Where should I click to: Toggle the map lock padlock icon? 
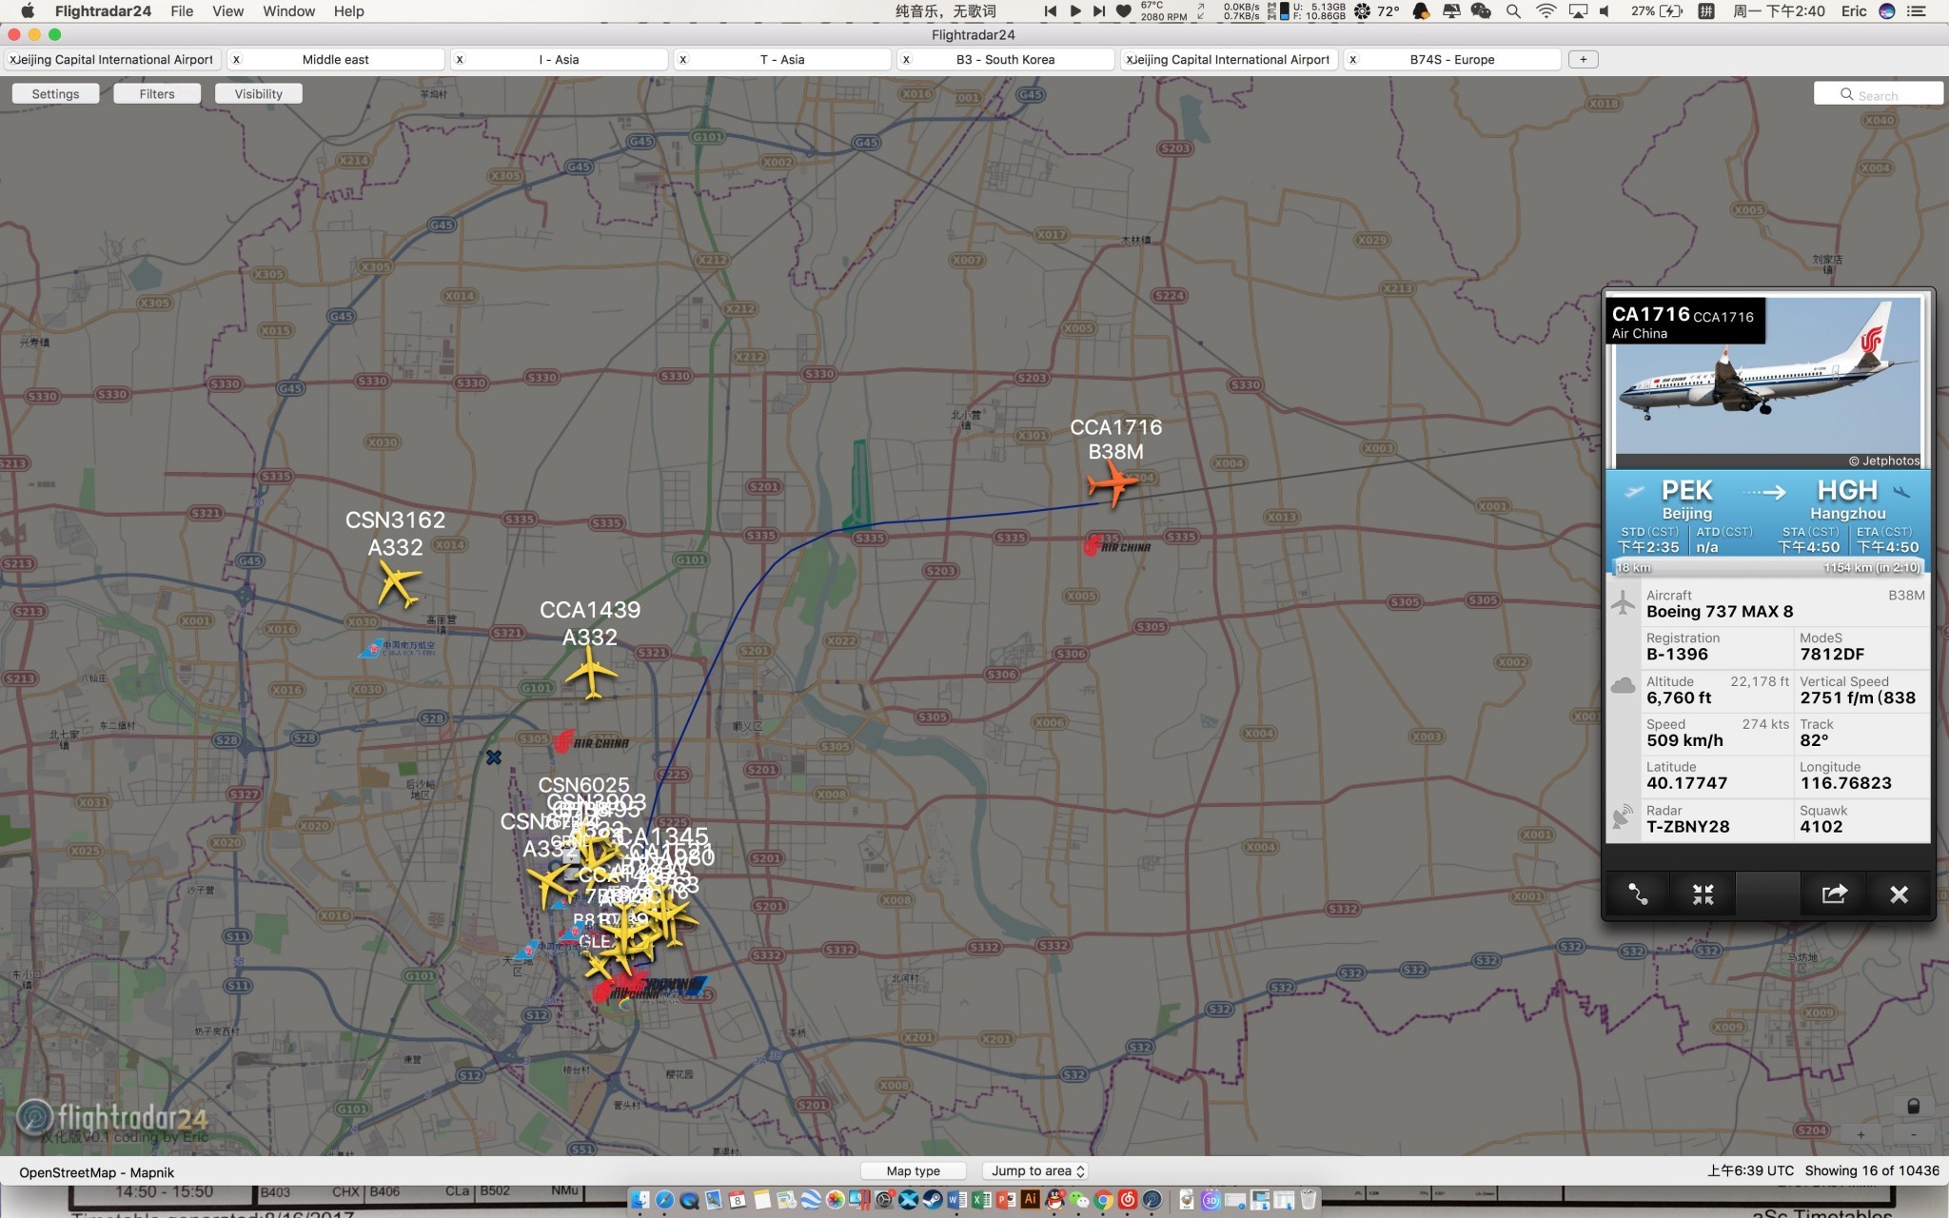coord(1913,1106)
